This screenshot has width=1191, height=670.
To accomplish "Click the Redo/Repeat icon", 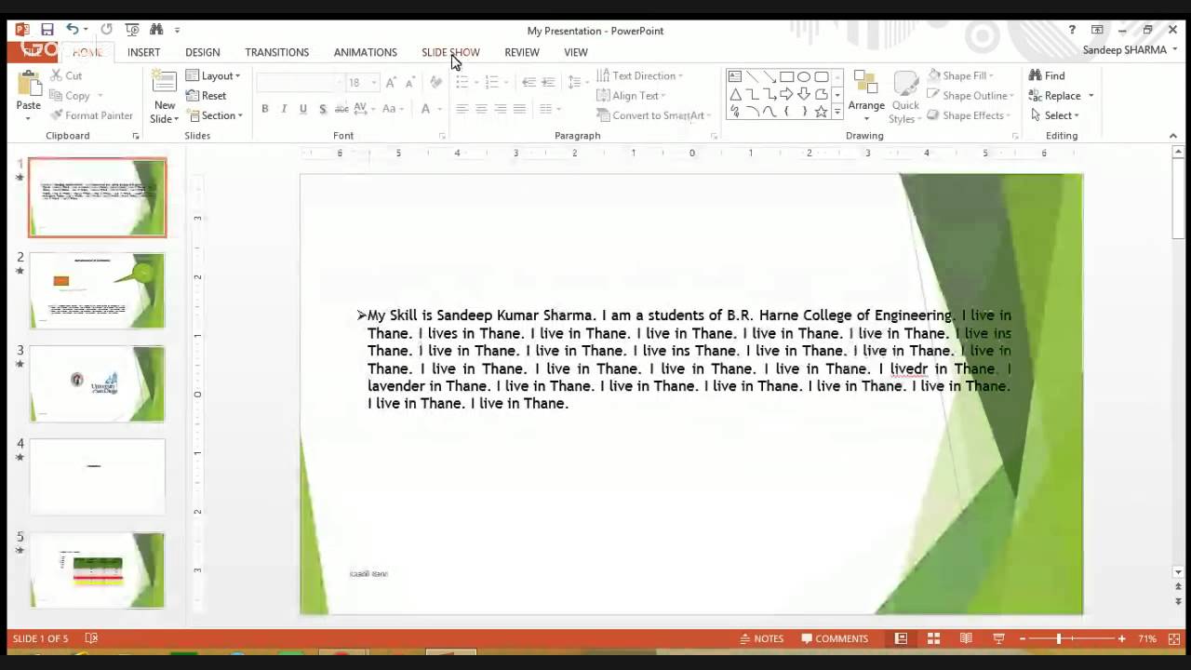I will [106, 30].
